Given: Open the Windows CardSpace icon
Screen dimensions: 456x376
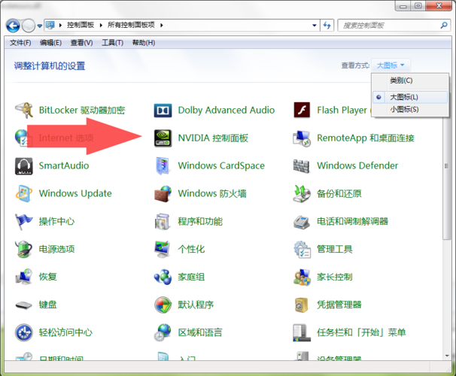Looking at the screenshot, I should [163, 166].
